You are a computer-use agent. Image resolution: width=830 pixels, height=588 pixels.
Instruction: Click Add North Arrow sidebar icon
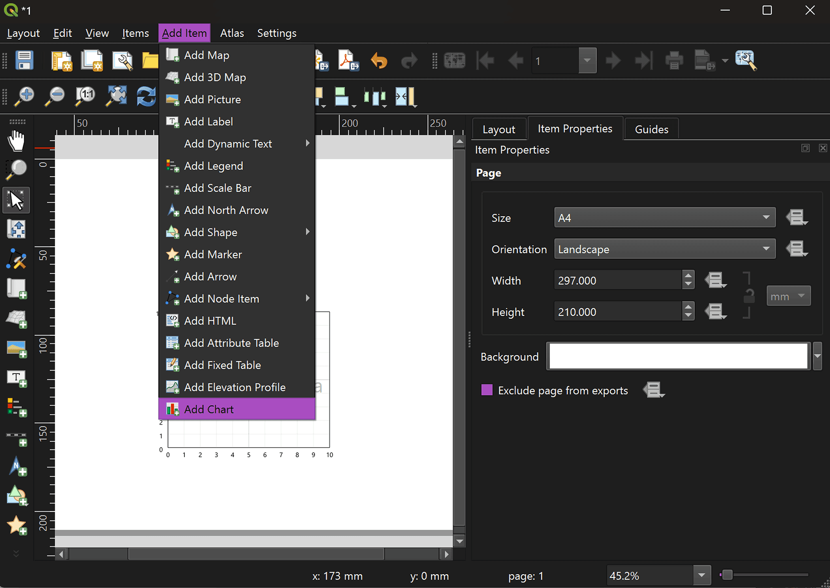(17, 467)
